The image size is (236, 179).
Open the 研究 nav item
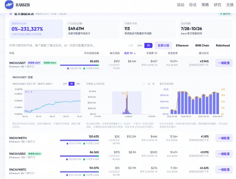tap(218, 5)
